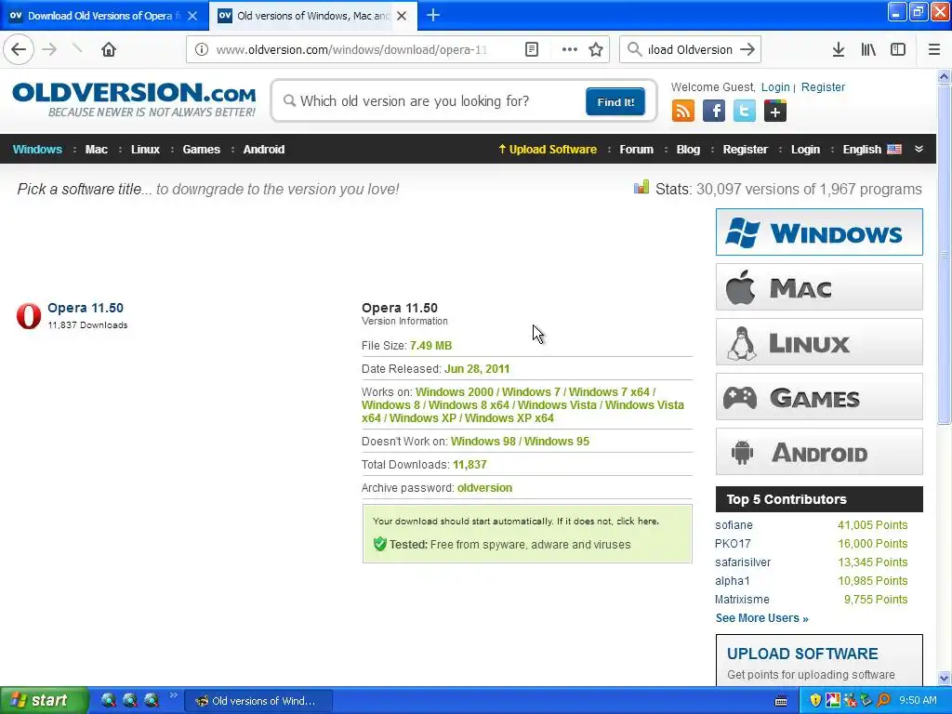
Task: Open page actions three-dot menu
Action: [x=570, y=50]
